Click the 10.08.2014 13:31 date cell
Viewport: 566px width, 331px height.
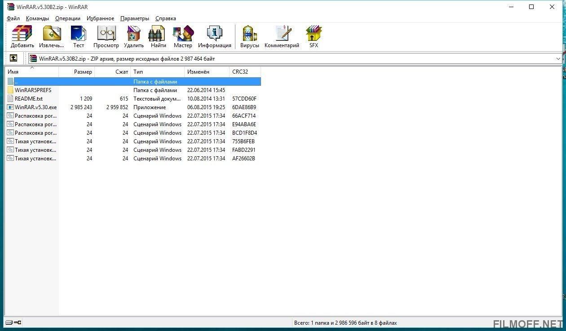pos(206,98)
